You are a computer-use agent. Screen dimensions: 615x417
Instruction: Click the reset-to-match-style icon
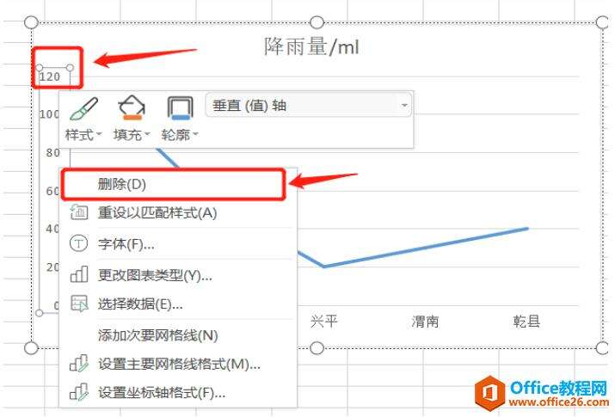(x=79, y=212)
